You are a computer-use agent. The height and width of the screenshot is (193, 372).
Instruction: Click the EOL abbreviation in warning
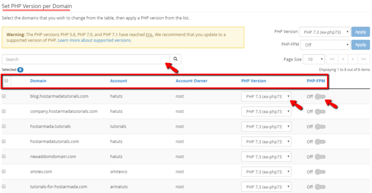(149, 34)
